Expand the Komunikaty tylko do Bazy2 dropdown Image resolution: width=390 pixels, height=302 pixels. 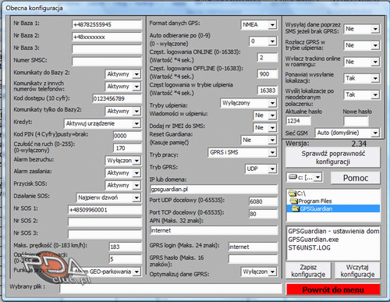tap(123, 111)
